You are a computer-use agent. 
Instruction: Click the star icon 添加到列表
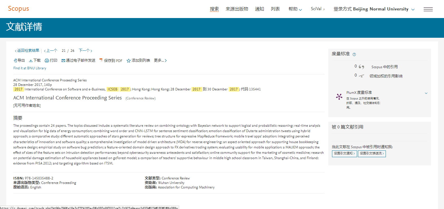click(129, 61)
